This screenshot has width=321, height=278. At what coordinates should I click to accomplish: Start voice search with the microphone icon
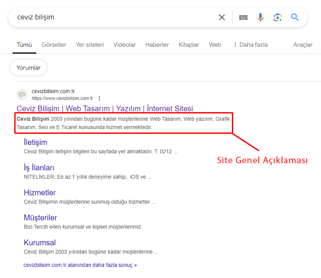260,17
